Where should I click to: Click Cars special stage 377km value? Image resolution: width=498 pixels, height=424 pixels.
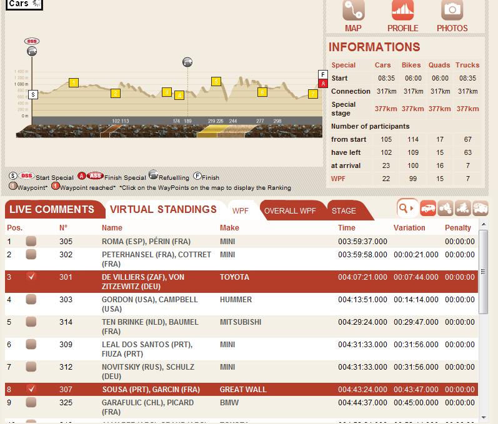(386, 109)
